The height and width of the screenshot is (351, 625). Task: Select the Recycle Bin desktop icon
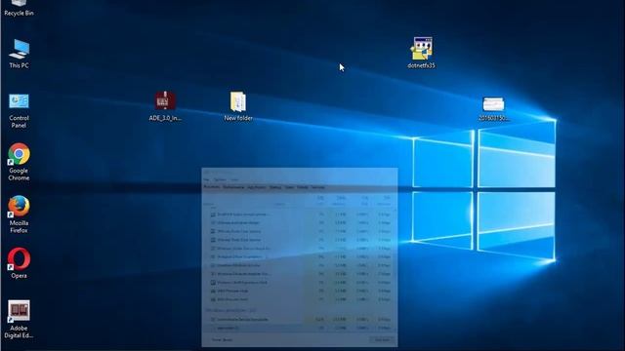(19, 7)
